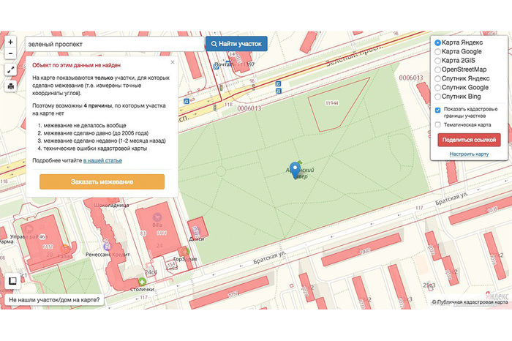The width and height of the screenshot is (512, 341).
Task: Open the layers icon at bottom left
Action: 12,282
